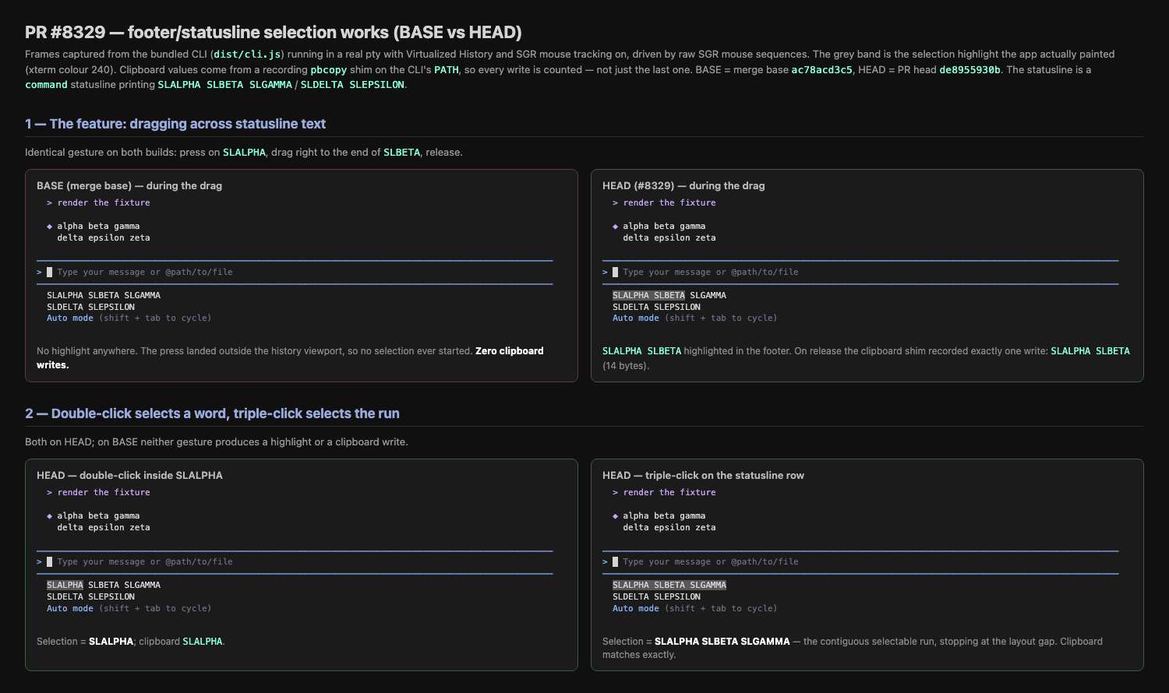Click Auto mode text in the double-click panel
Screen dimensions: 1169x693
pyautogui.click(x=70, y=609)
